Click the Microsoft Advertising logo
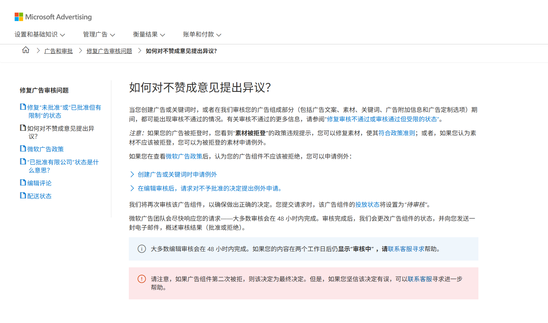Screen dimensions: 548x323 point(53,17)
